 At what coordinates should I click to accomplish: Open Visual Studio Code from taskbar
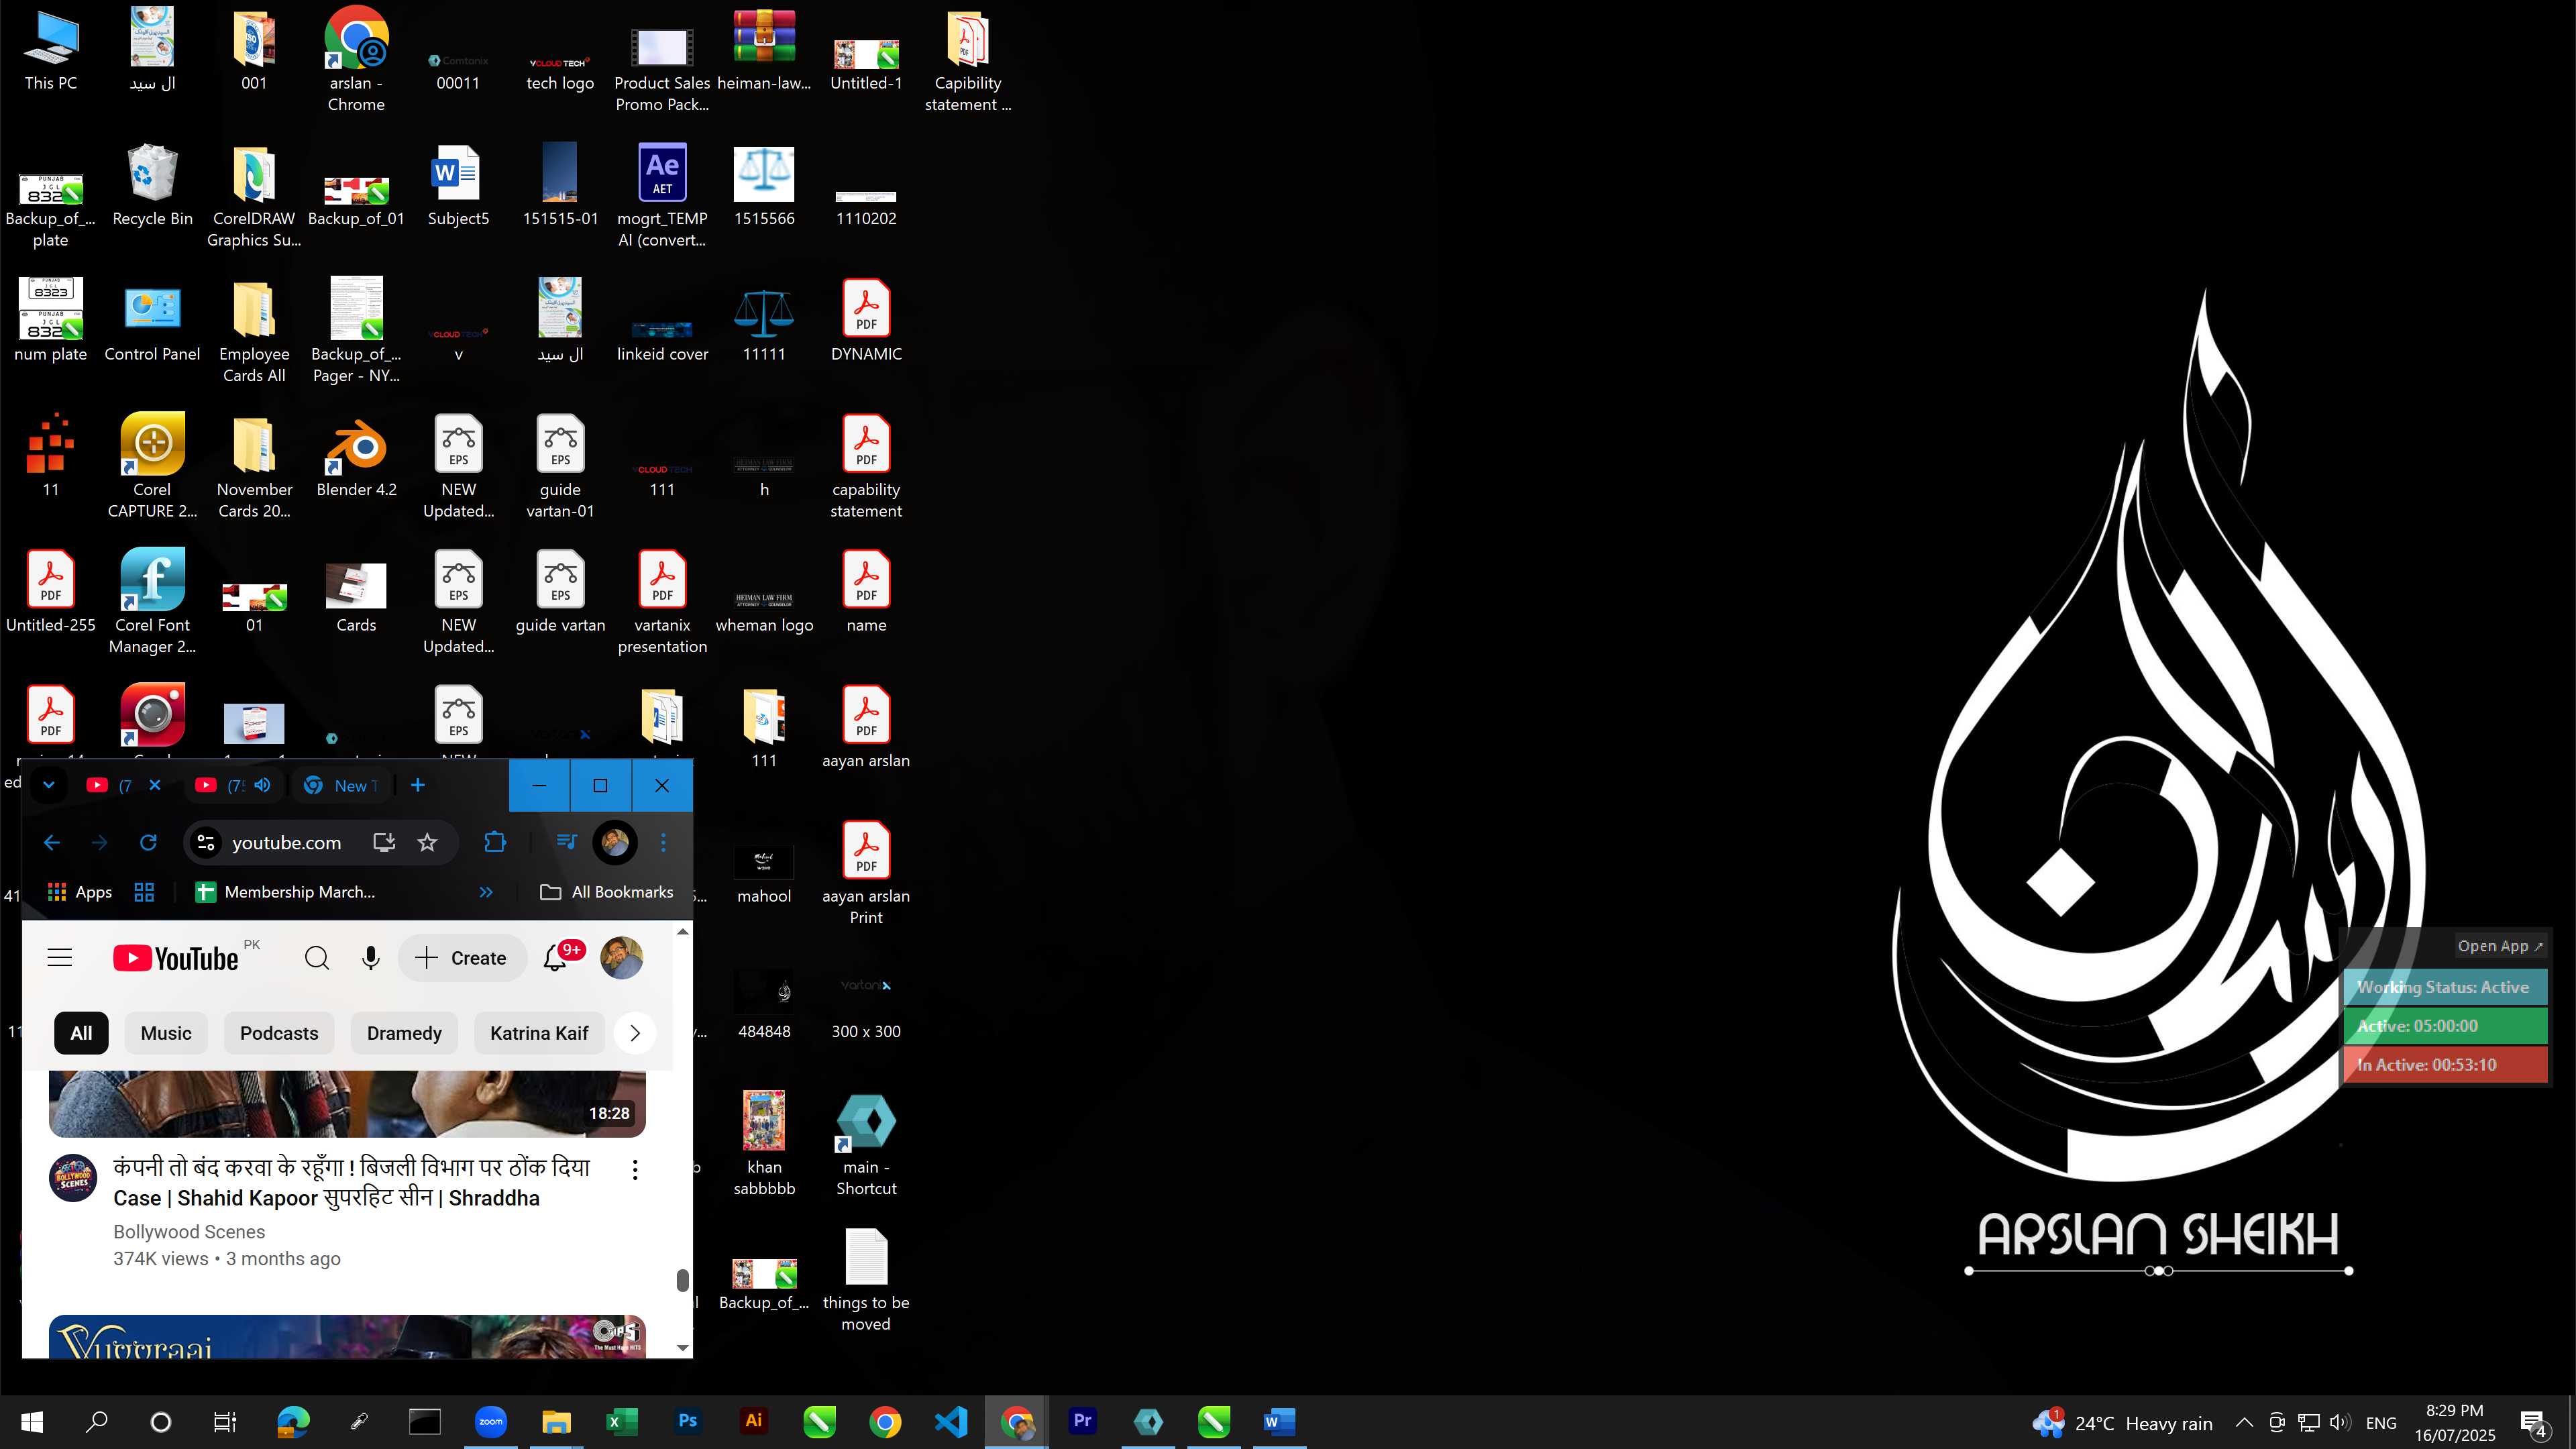coord(951,1421)
